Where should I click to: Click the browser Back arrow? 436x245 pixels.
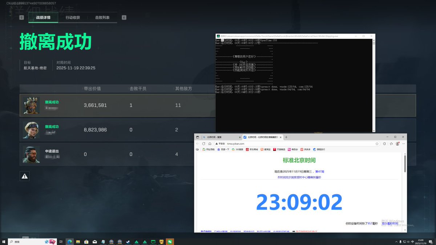[198, 144]
